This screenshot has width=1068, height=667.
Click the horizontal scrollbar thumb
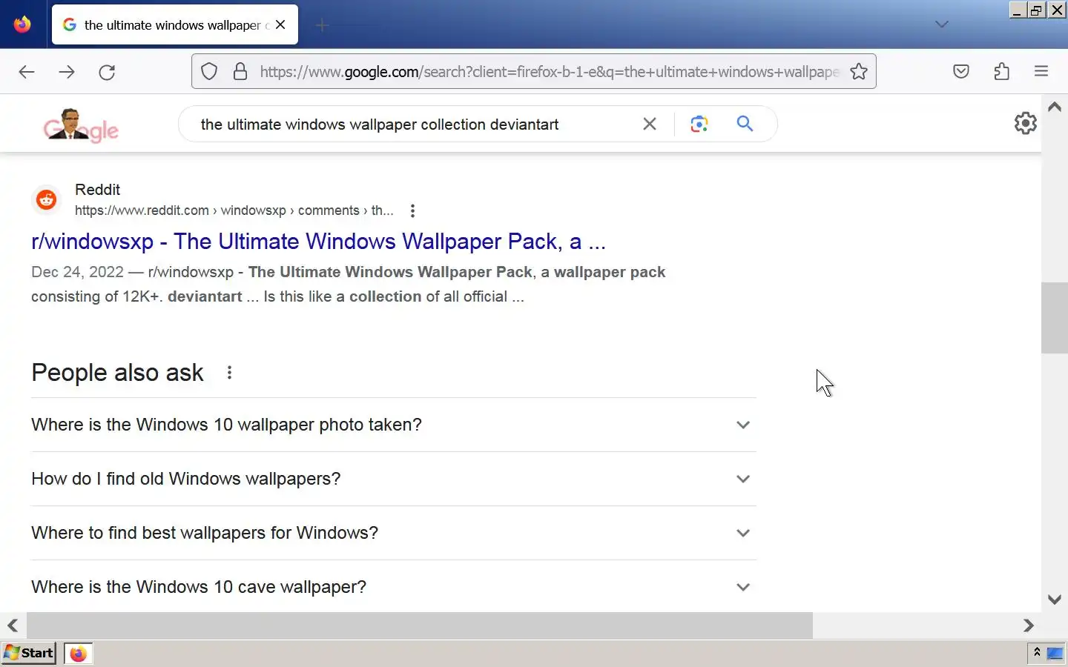[x=420, y=625]
